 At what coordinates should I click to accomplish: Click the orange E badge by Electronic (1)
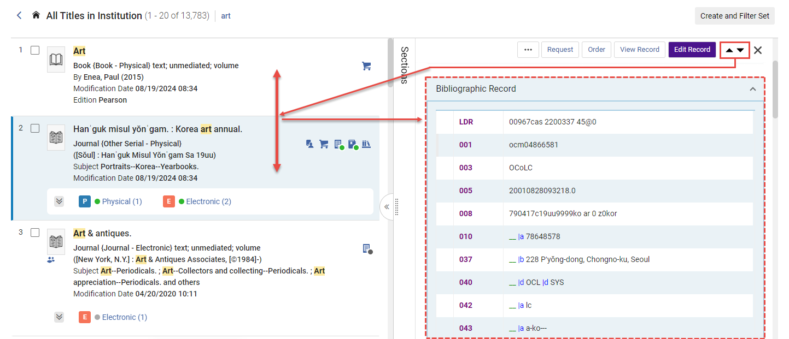[x=85, y=317]
